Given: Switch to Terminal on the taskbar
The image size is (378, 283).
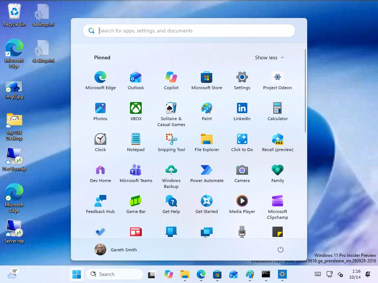Looking at the screenshot, I should point(266,274).
